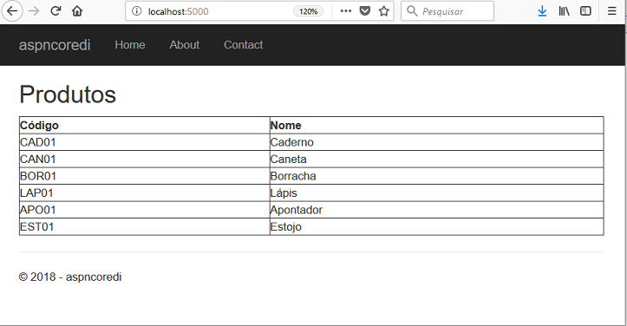Open the About page link

[x=185, y=45]
